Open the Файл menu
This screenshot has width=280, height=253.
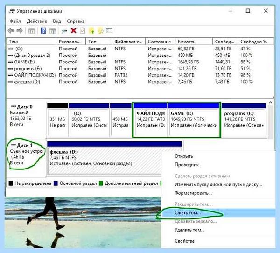click(x=15, y=21)
